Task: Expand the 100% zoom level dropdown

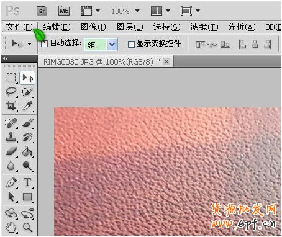Action: click(x=137, y=11)
